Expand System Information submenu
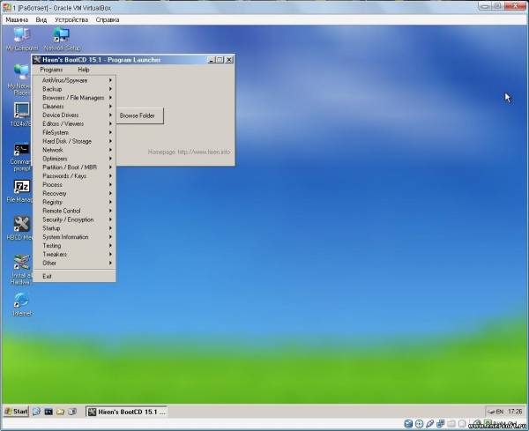Screen dimensions: 529x431 (74, 237)
